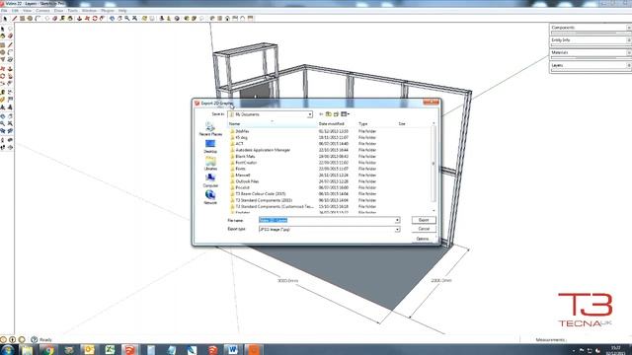Viewport: 632px width, 355px height.
Task: Go to Computer in dialog sidebar
Action: tap(210, 181)
